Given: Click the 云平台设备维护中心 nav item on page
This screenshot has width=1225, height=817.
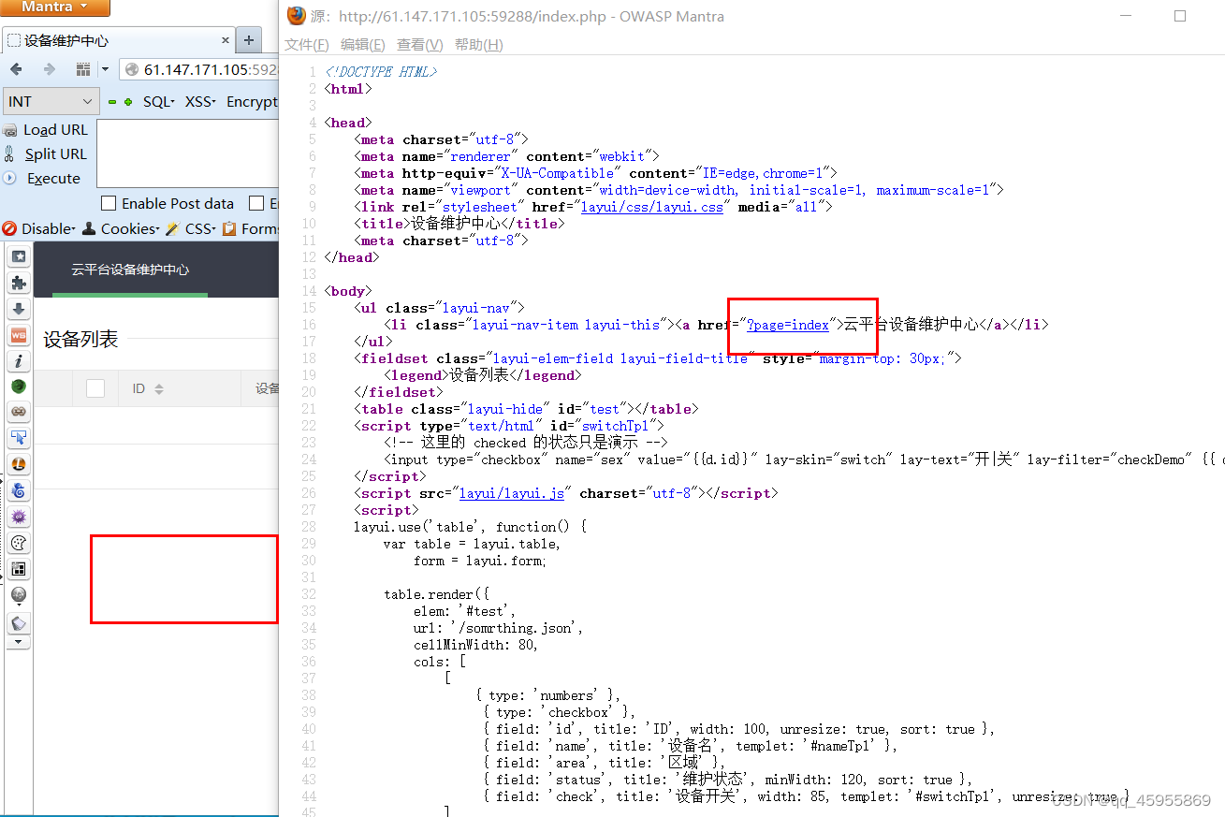Looking at the screenshot, I should tap(130, 270).
